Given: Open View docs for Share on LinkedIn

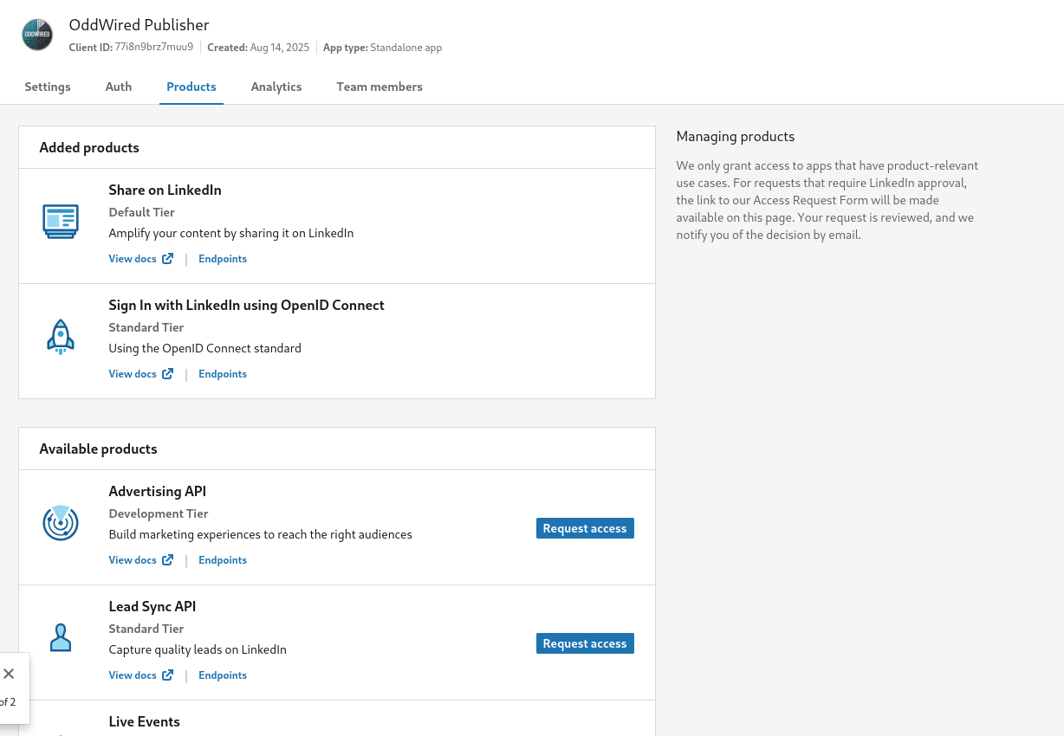Looking at the screenshot, I should [141, 259].
